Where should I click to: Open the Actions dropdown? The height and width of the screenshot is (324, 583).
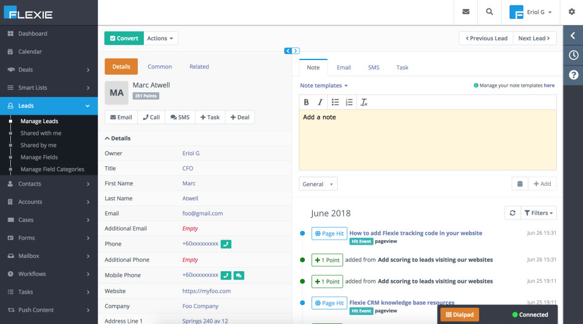160,38
